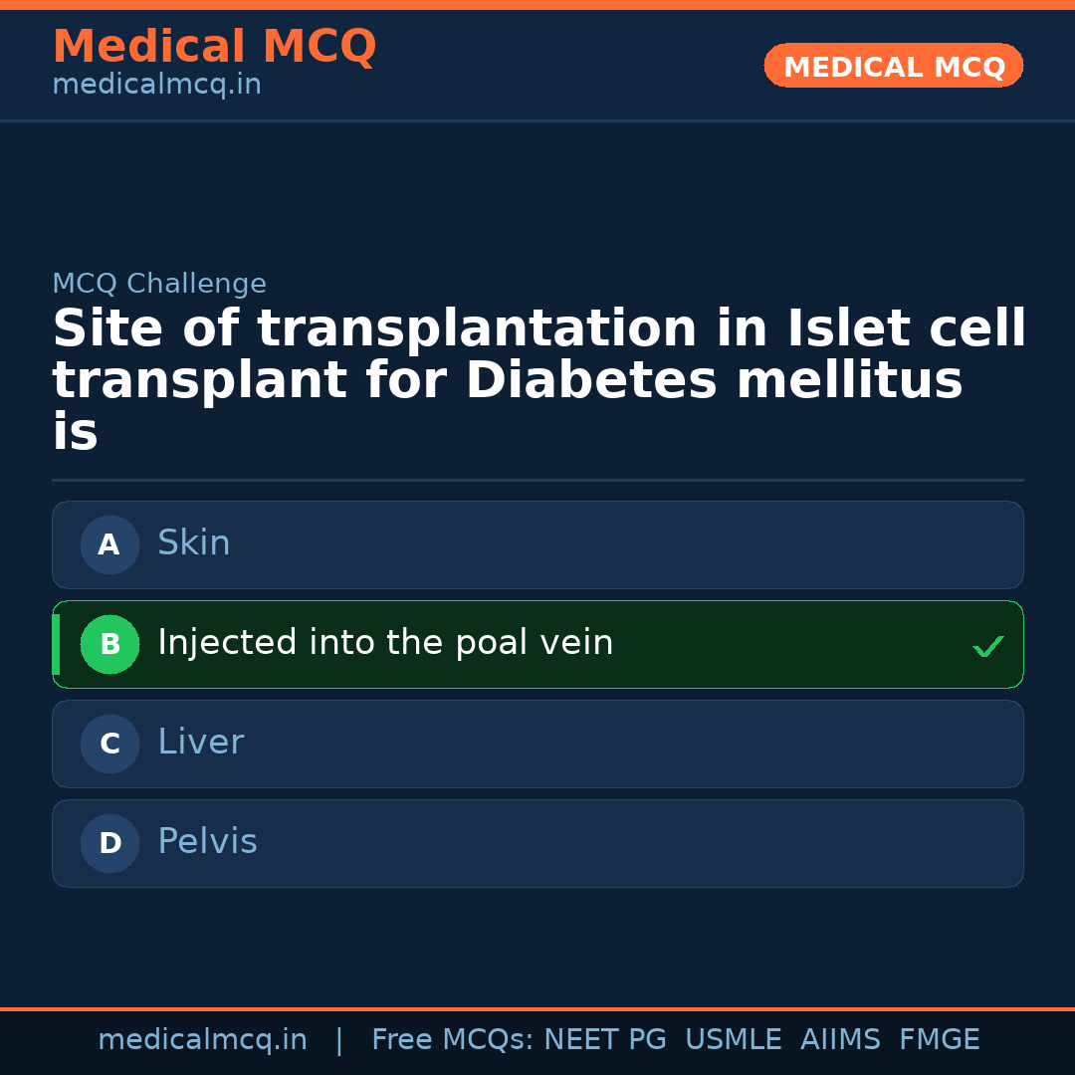Image resolution: width=1075 pixels, height=1075 pixels.
Task: Click the 'Free MCQs:' footer text
Action: [x=453, y=1040]
